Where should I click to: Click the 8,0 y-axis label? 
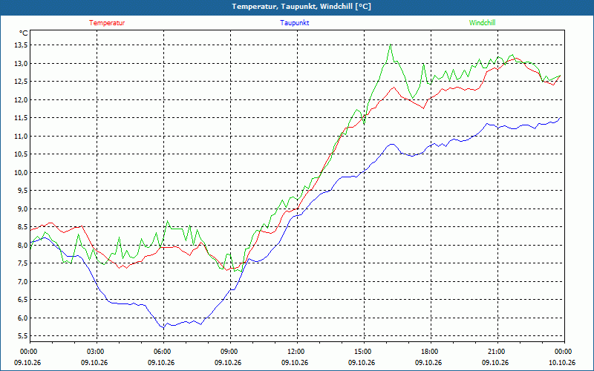[23, 245]
